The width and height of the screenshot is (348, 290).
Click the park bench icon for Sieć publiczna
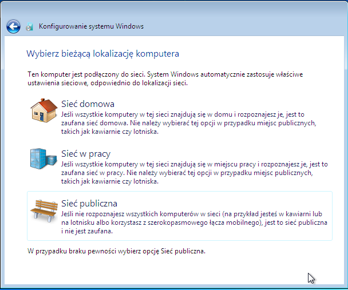tap(44, 210)
